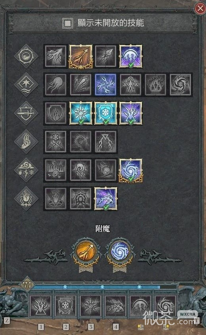Select the orange fire bolt skill icon
Viewport: 206px width, 335px height.
click(81, 57)
